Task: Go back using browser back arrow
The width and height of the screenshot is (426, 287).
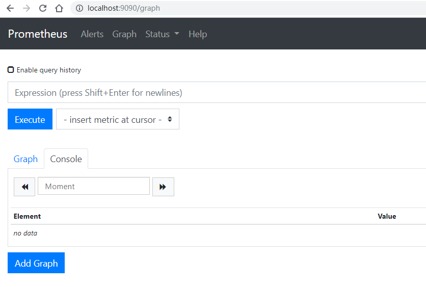Action: [10, 8]
